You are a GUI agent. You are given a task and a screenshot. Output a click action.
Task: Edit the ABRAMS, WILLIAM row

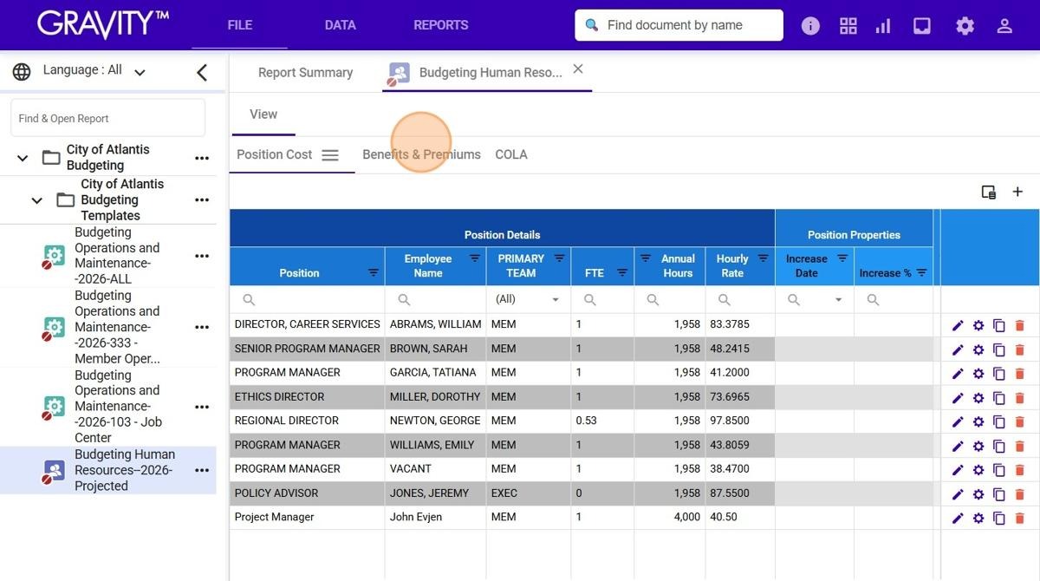(958, 325)
